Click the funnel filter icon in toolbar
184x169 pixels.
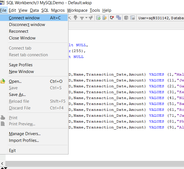click(82, 18)
